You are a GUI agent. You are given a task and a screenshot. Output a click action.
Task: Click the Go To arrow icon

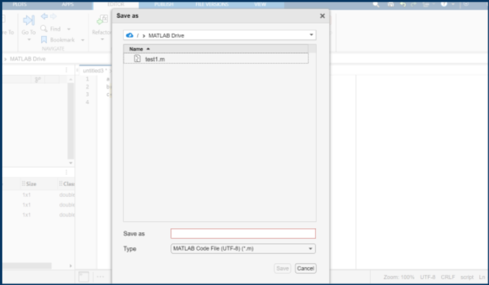tap(29, 20)
